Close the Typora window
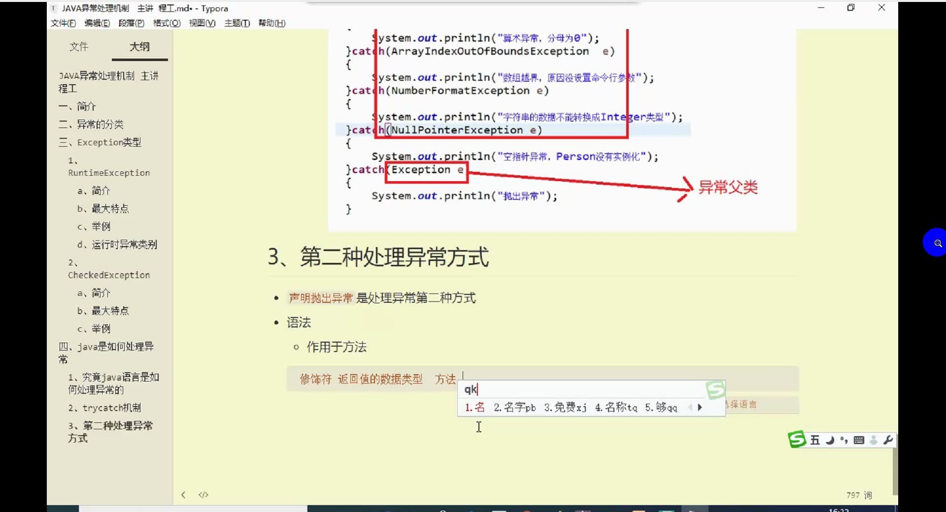The height and width of the screenshot is (512, 946). (x=881, y=7)
